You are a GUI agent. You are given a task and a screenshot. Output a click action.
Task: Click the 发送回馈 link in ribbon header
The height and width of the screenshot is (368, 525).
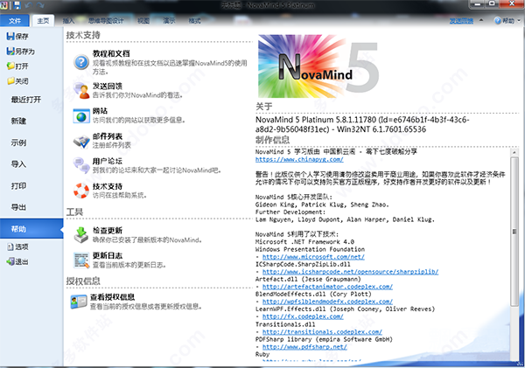point(461,21)
